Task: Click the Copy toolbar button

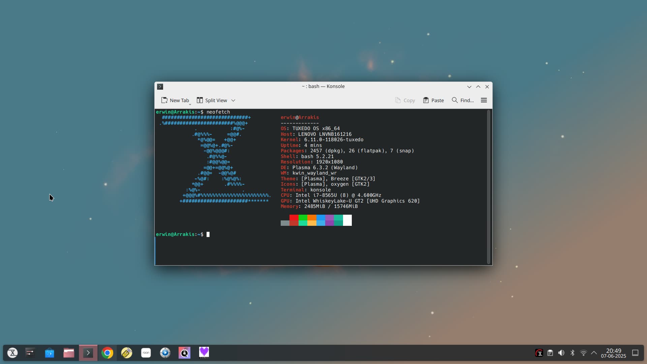Action: (405, 100)
